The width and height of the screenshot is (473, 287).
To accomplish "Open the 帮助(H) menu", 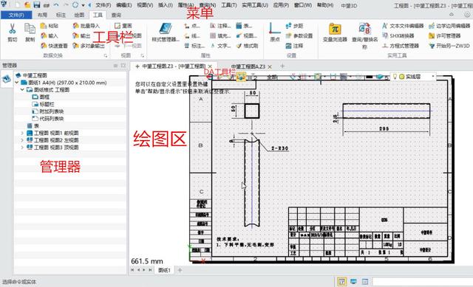I will point(325,5).
